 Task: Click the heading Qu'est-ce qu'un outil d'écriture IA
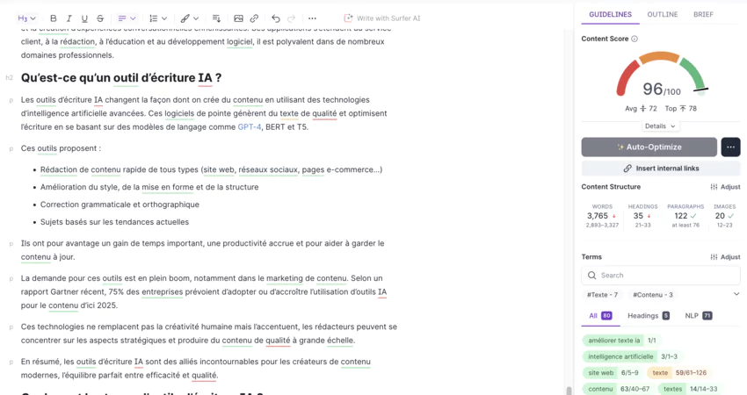coord(121,77)
